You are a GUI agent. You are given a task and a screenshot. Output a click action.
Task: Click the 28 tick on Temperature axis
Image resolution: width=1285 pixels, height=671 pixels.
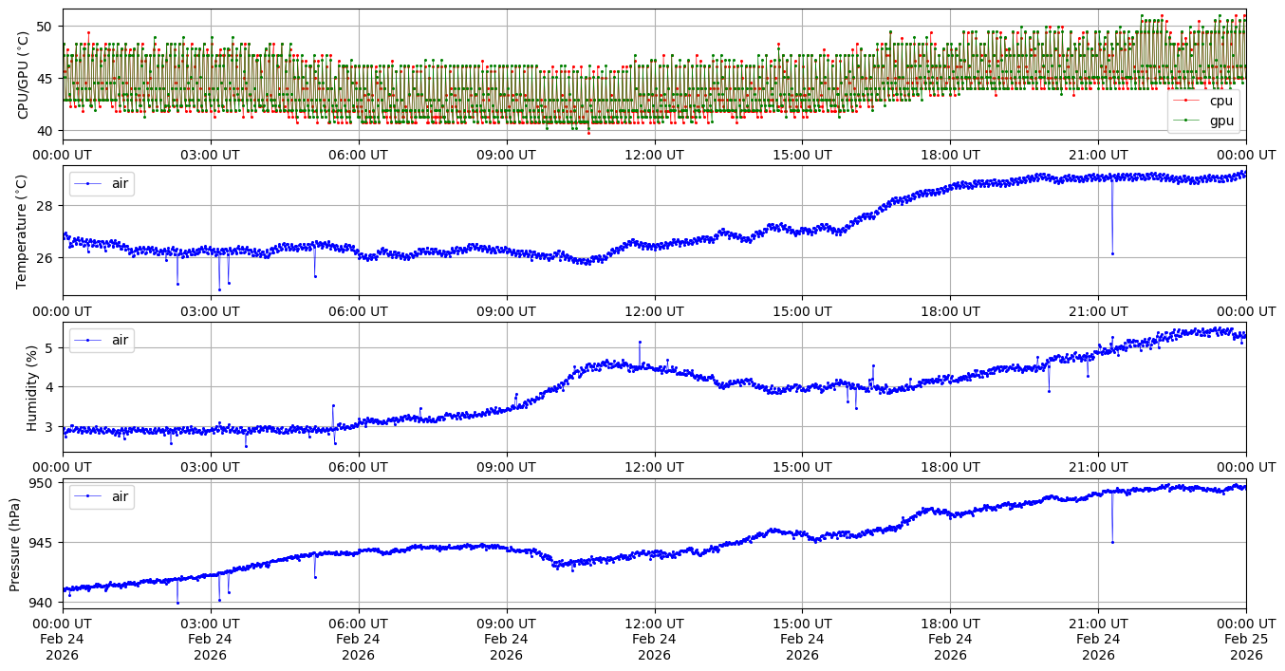click(47, 206)
